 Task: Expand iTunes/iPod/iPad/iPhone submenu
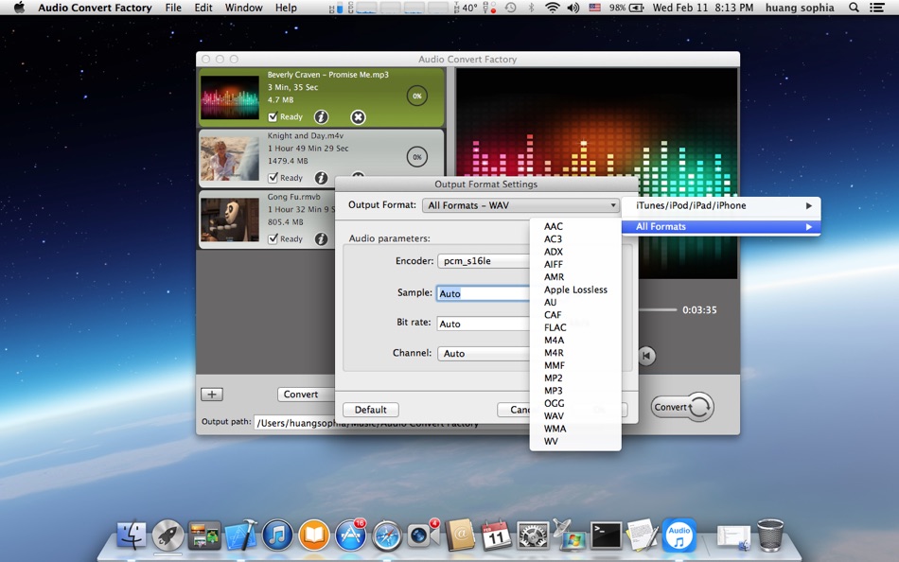point(721,205)
